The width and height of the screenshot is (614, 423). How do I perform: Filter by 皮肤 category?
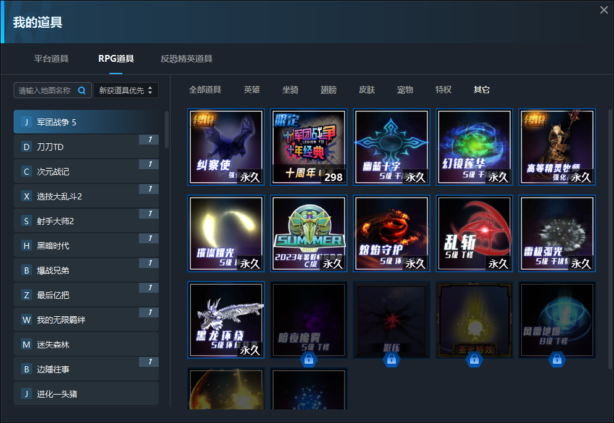coord(367,90)
